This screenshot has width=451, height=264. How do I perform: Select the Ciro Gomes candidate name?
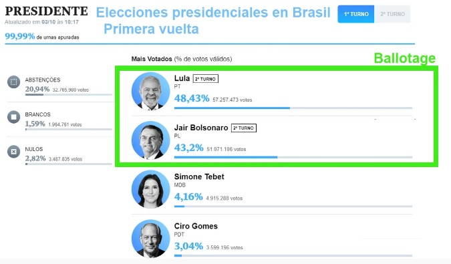(196, 226)
